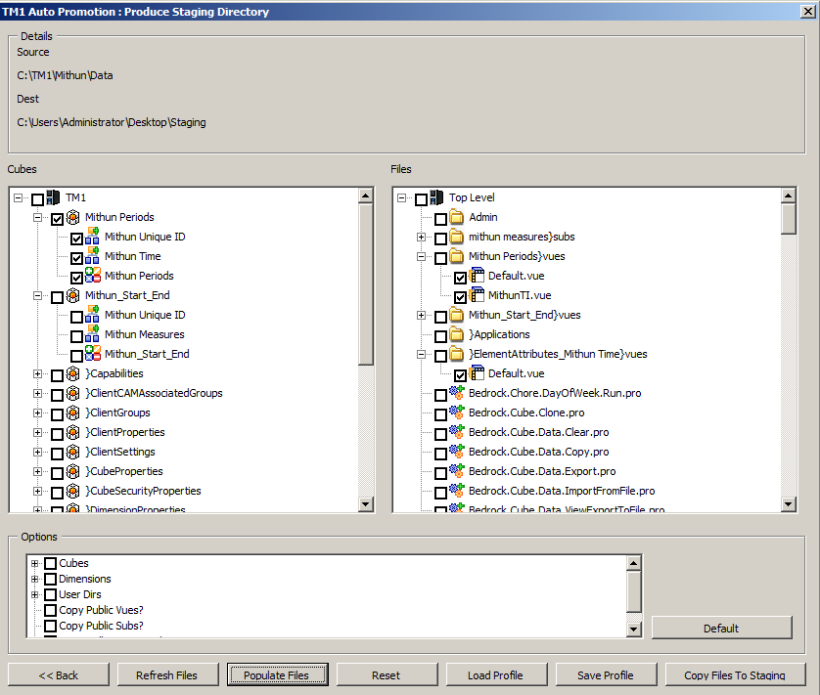Go back with the << Back button
Image resolution: width=820 pixels, height=695 pixels.
click(59, 675)
